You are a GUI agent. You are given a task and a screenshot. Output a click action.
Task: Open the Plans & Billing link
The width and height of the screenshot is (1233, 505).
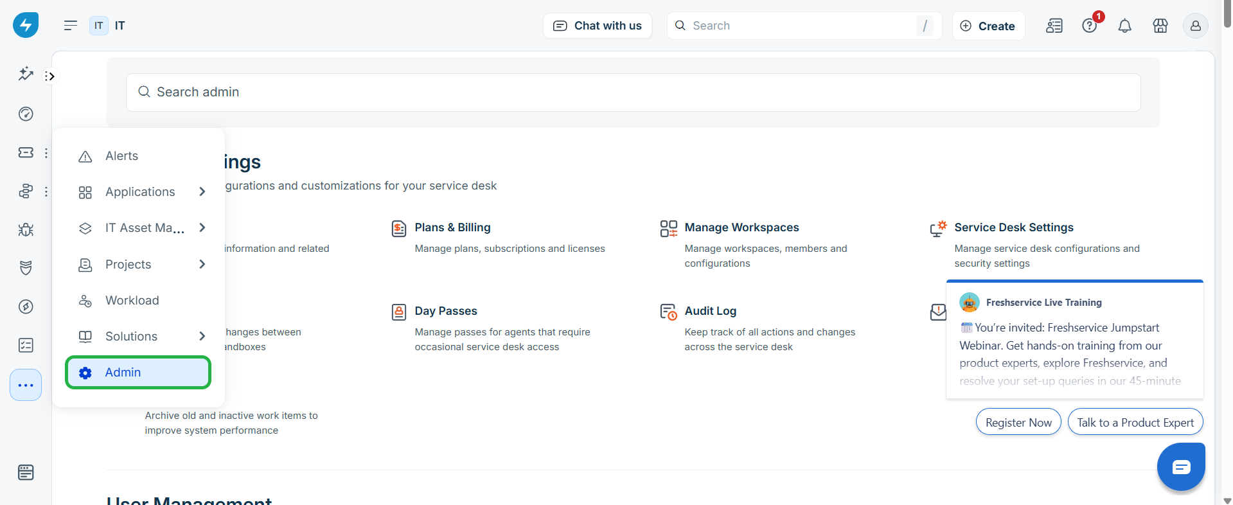(452, 227)
